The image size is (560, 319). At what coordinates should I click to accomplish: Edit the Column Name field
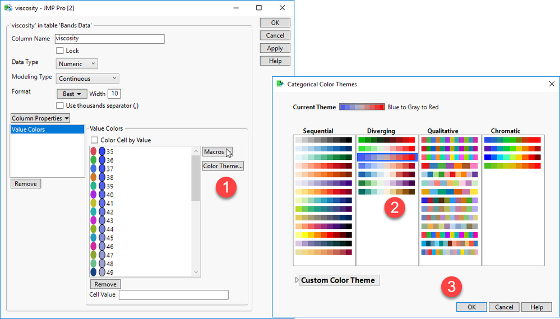[110, 39]
